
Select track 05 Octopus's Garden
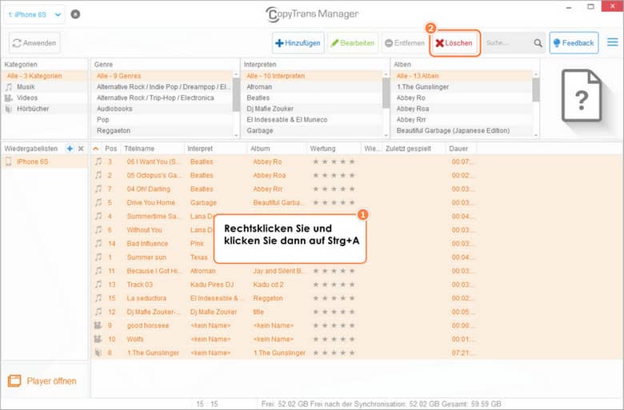click(x=153, y=175)
